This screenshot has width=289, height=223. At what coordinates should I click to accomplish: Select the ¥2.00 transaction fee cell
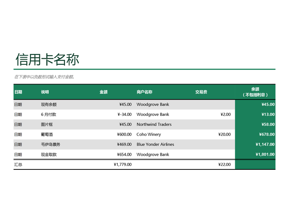point(226,115)
